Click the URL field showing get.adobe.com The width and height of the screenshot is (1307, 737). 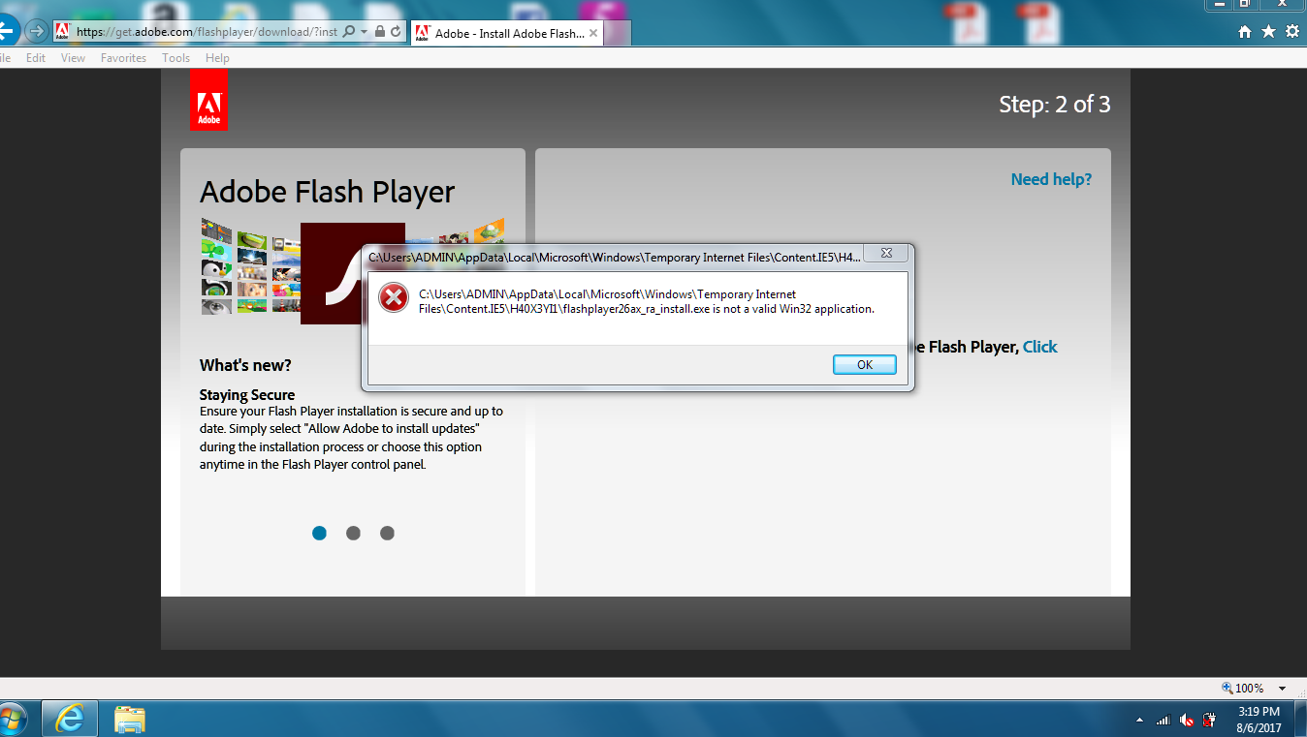click(207, 32)
